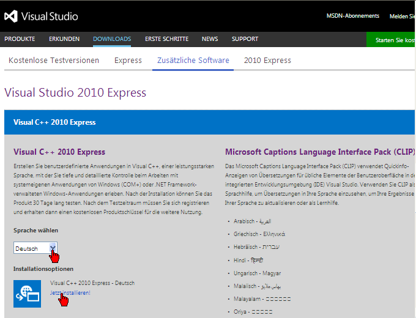Click the Visual Studio 2010 Express page title
Viewport: 416px width, 318px height.
[x=75, y=92]
